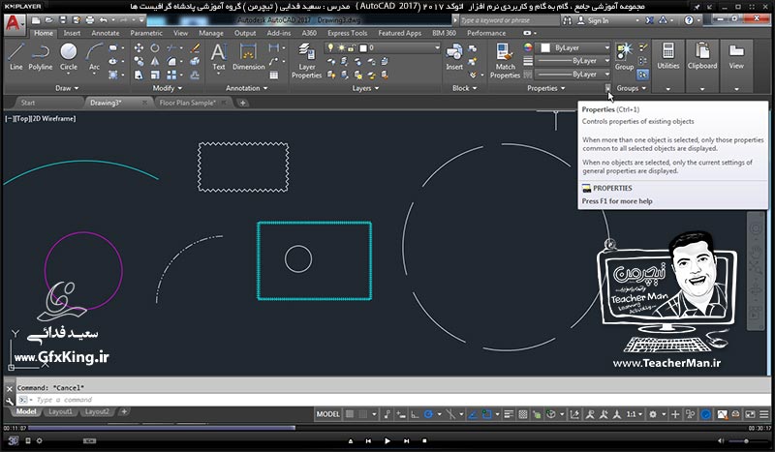Expand the Annotation panel dropdown
The height and width of the screenshot is (452, 775).
coord(246,88)
